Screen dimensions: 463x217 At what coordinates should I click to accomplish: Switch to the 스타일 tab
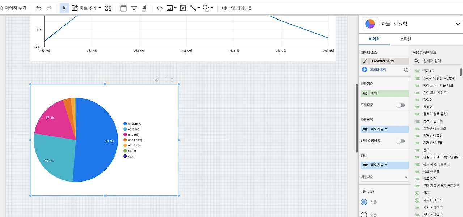[x=405, y=39]
